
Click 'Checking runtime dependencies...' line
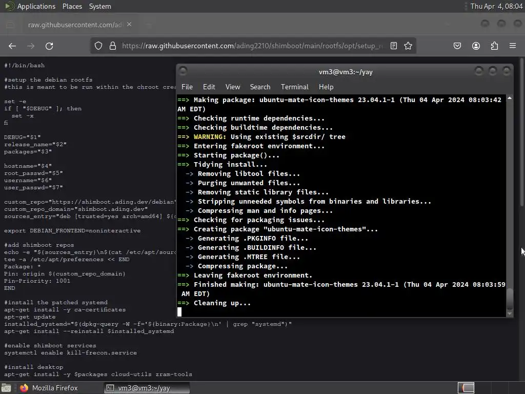pyautogui.click(x=259, y=119)
